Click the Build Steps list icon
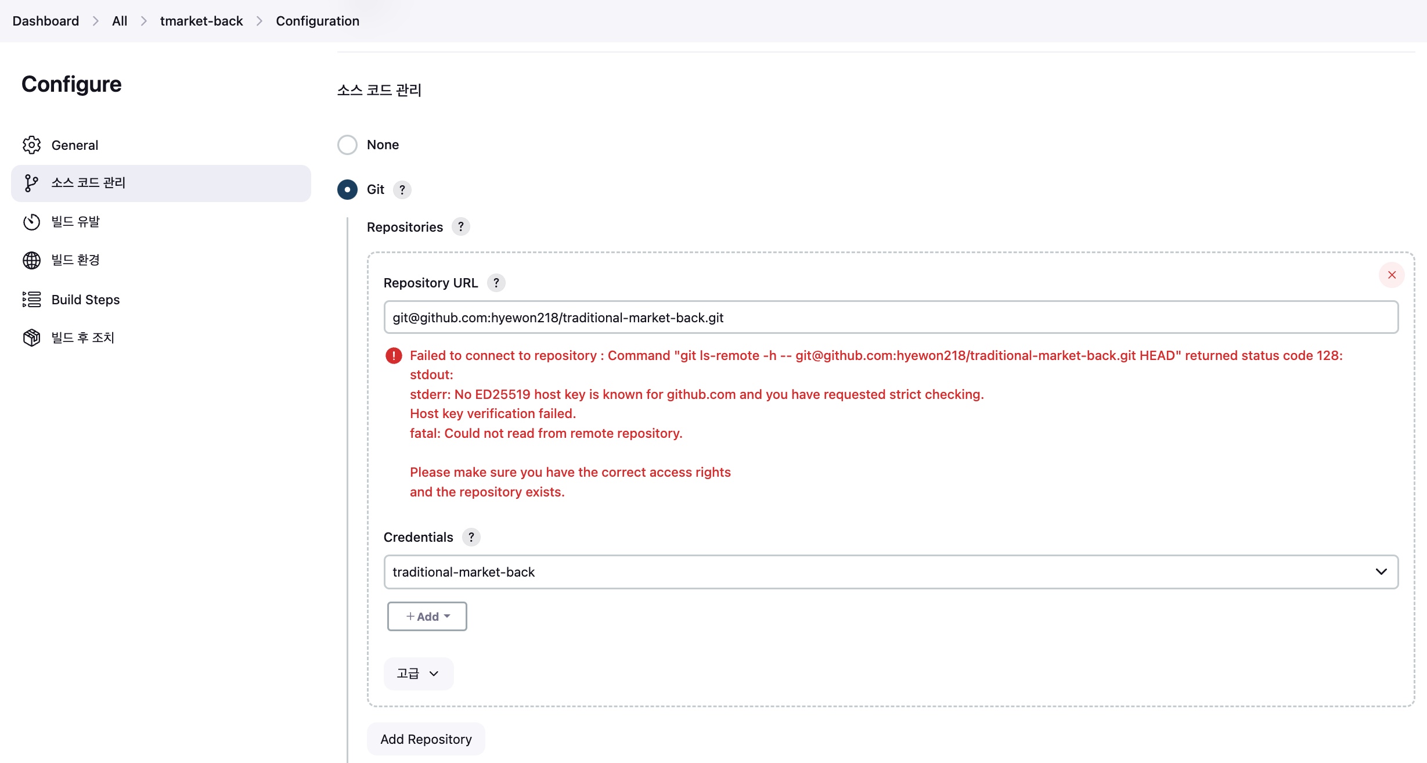Viewport: 1427px width, 763px height. (31, 300)
